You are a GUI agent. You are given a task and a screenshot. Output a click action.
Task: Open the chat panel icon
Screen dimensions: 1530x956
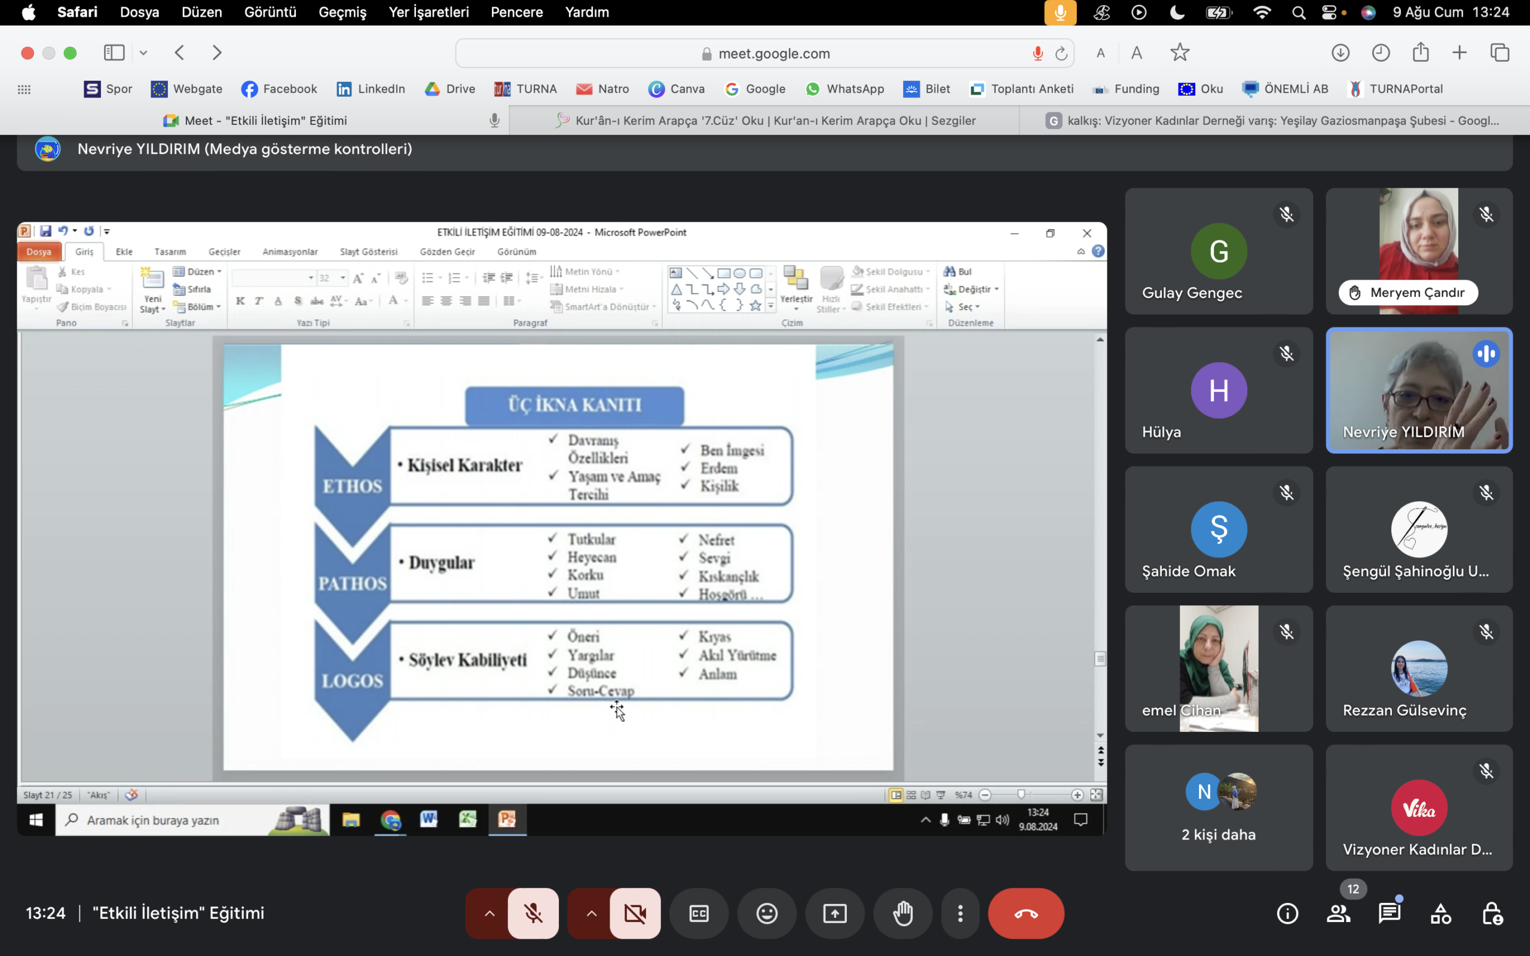coord(1389,913)
